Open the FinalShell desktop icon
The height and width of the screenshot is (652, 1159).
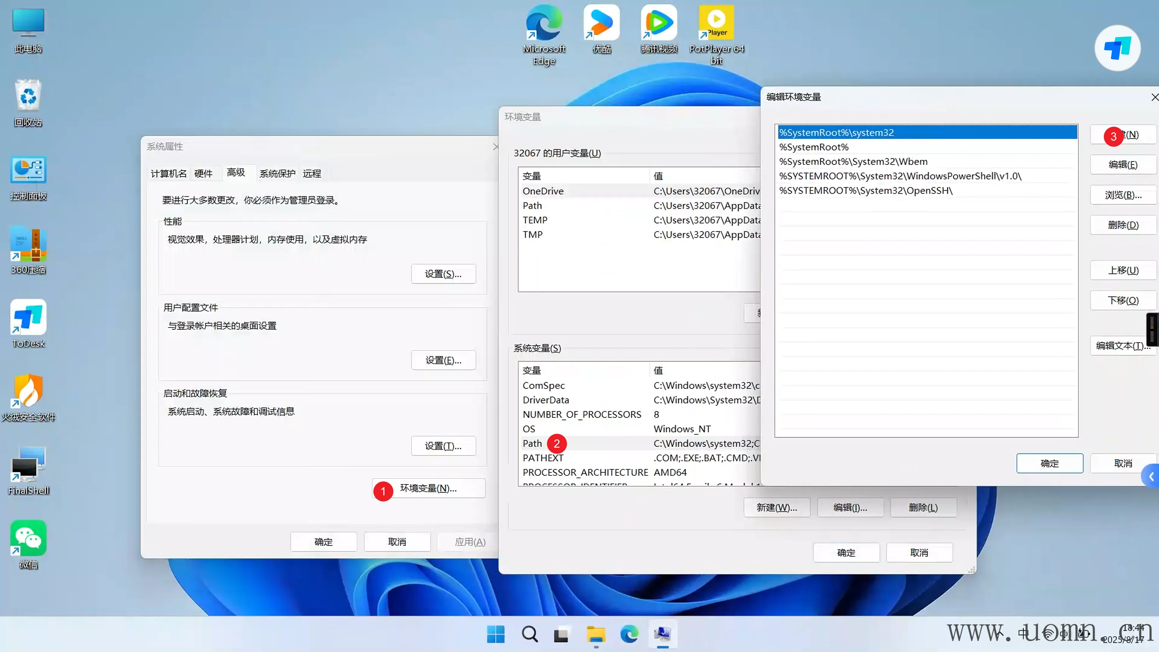(28, 465)
